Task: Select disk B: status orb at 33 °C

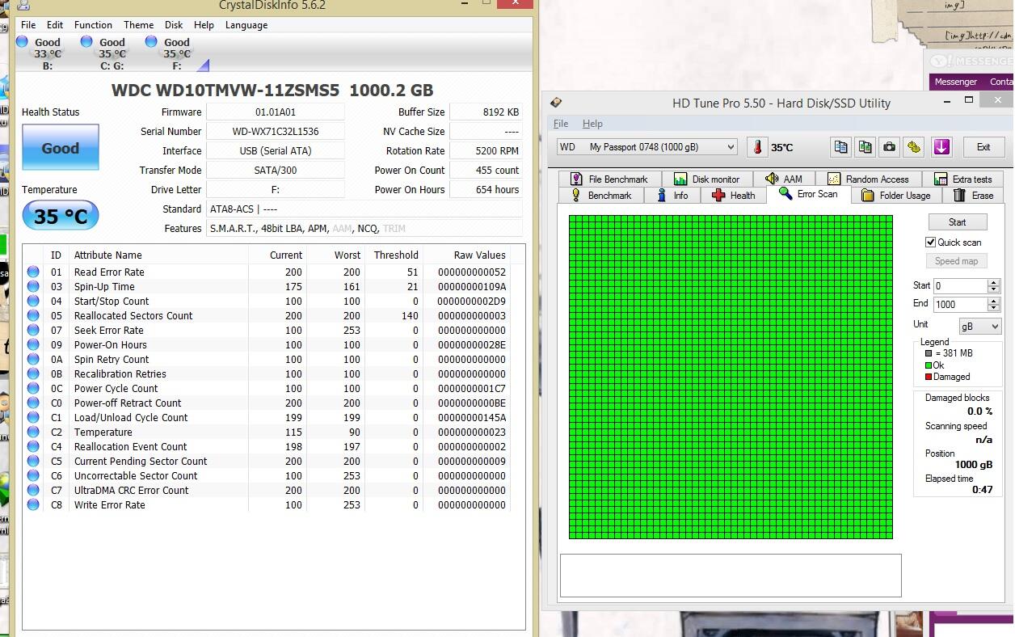Action: (x=23, y=42)
